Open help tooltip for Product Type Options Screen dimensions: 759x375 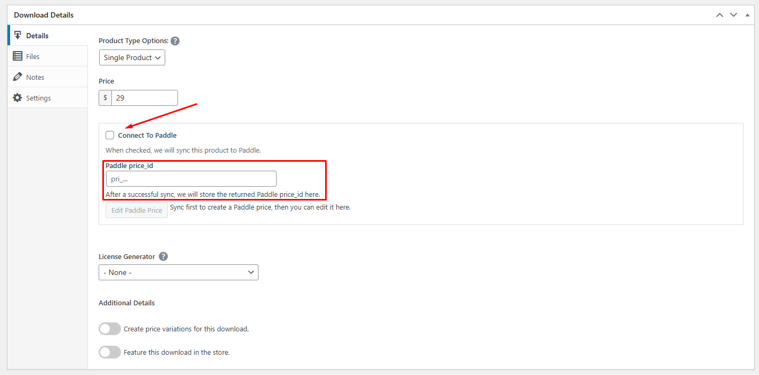tap(175, 41)
